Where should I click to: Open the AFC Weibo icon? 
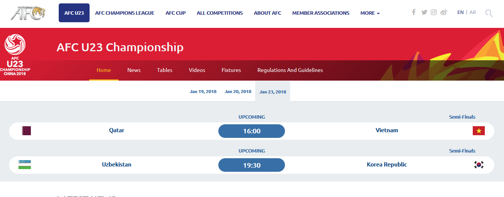tap(444, 12)
